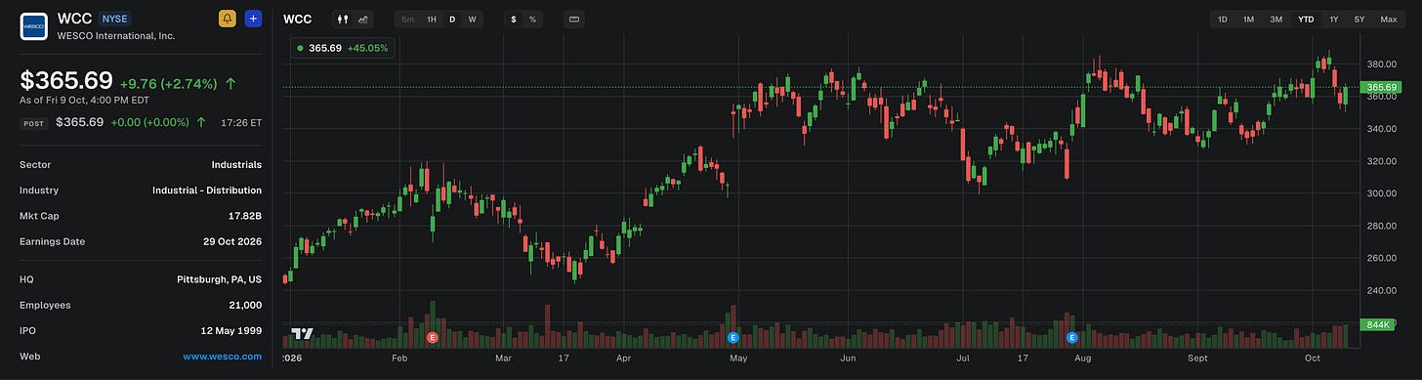The width and height of the screenshot is (1422, 380).
Task: Select the 1Y time range
Action: (1334, 19)
